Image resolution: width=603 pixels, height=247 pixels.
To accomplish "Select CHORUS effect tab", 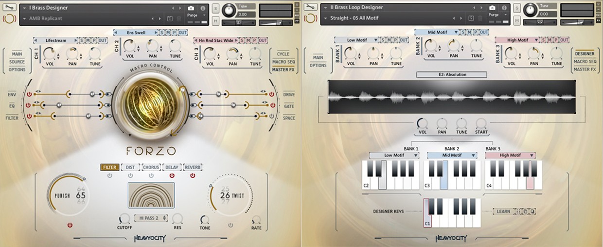I will pos(151,167).
